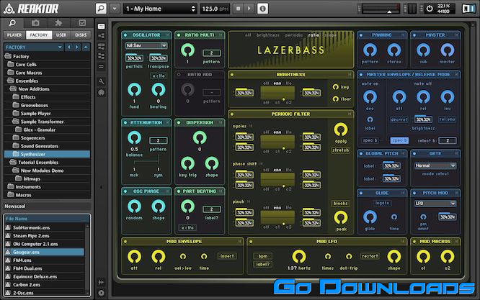480x300 pixels.
Task: Adjust the glide knob in GLIDE section
Action: pyautogui.click(x=370, y=217)
